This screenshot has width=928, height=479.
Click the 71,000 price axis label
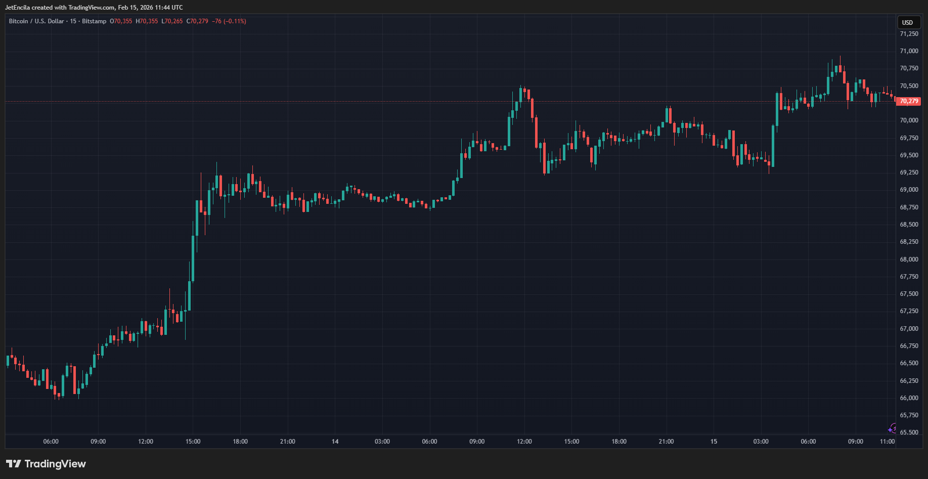tap(909, 51)
